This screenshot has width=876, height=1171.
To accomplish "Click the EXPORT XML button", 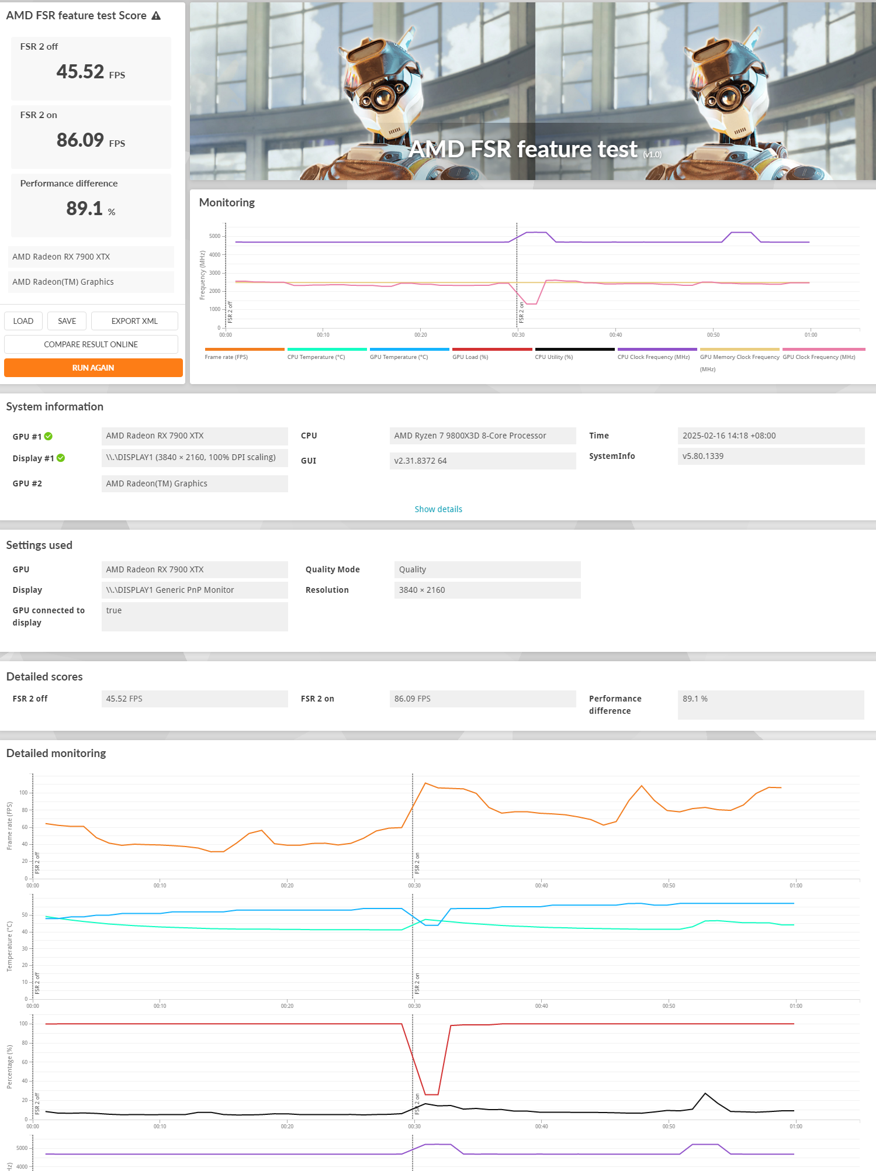I will pos(134,321).
